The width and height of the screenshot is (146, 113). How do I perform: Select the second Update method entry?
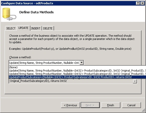click(77, 74)
